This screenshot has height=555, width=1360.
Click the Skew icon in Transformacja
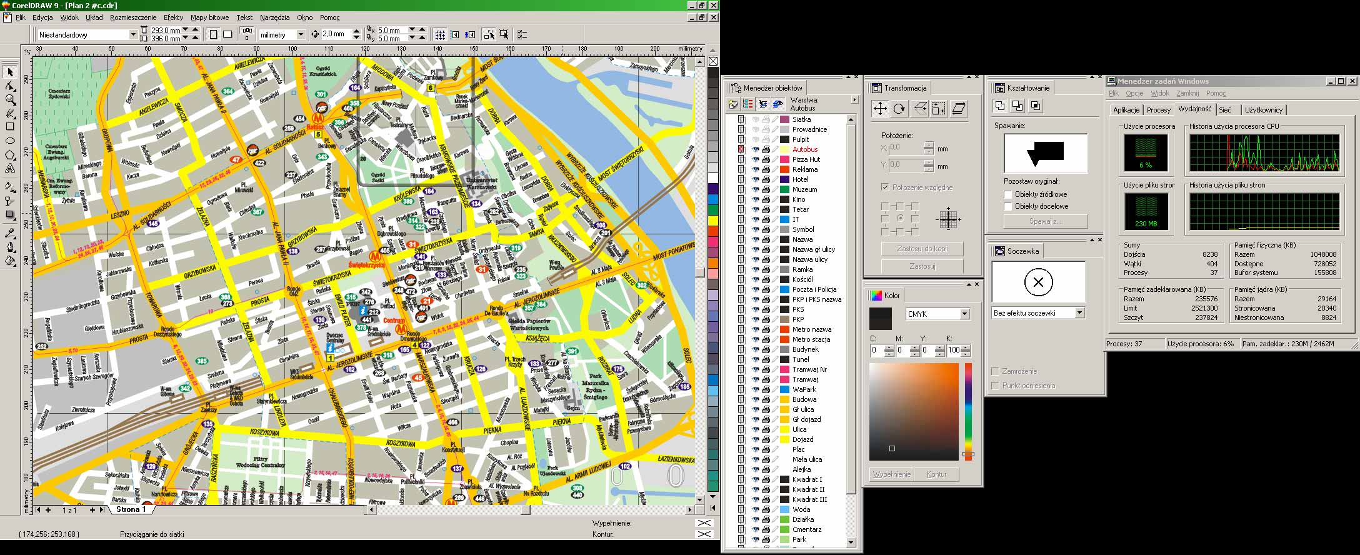[x=959, y=109]
